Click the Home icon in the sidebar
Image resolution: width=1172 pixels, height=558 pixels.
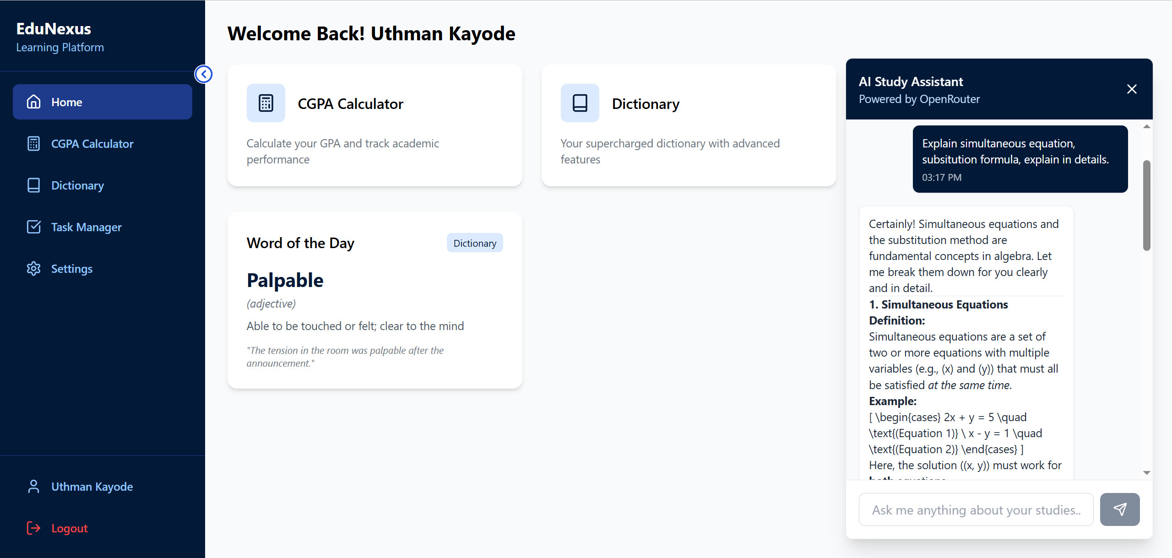click(33, 102)
